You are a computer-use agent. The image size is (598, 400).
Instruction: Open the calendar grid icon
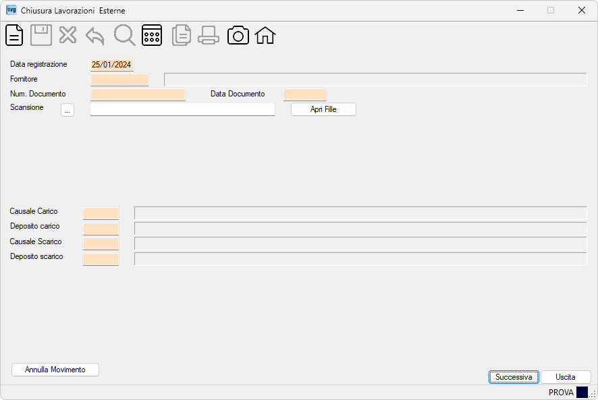pos(152,36)
